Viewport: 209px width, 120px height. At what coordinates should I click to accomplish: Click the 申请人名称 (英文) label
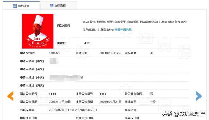point(32,69)
